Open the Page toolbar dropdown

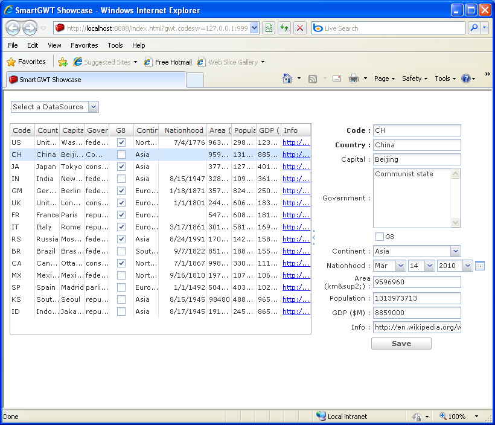(x=385, y=78)
